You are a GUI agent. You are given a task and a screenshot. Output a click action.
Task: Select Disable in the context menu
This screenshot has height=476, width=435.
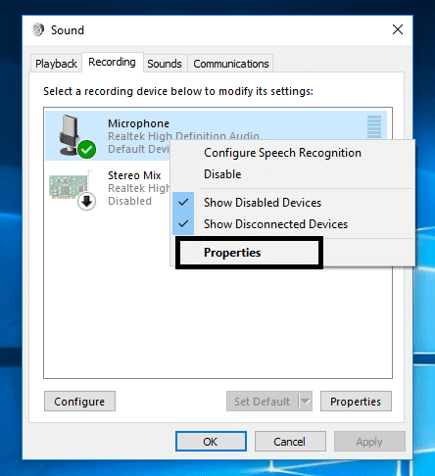tap(222, 174)
